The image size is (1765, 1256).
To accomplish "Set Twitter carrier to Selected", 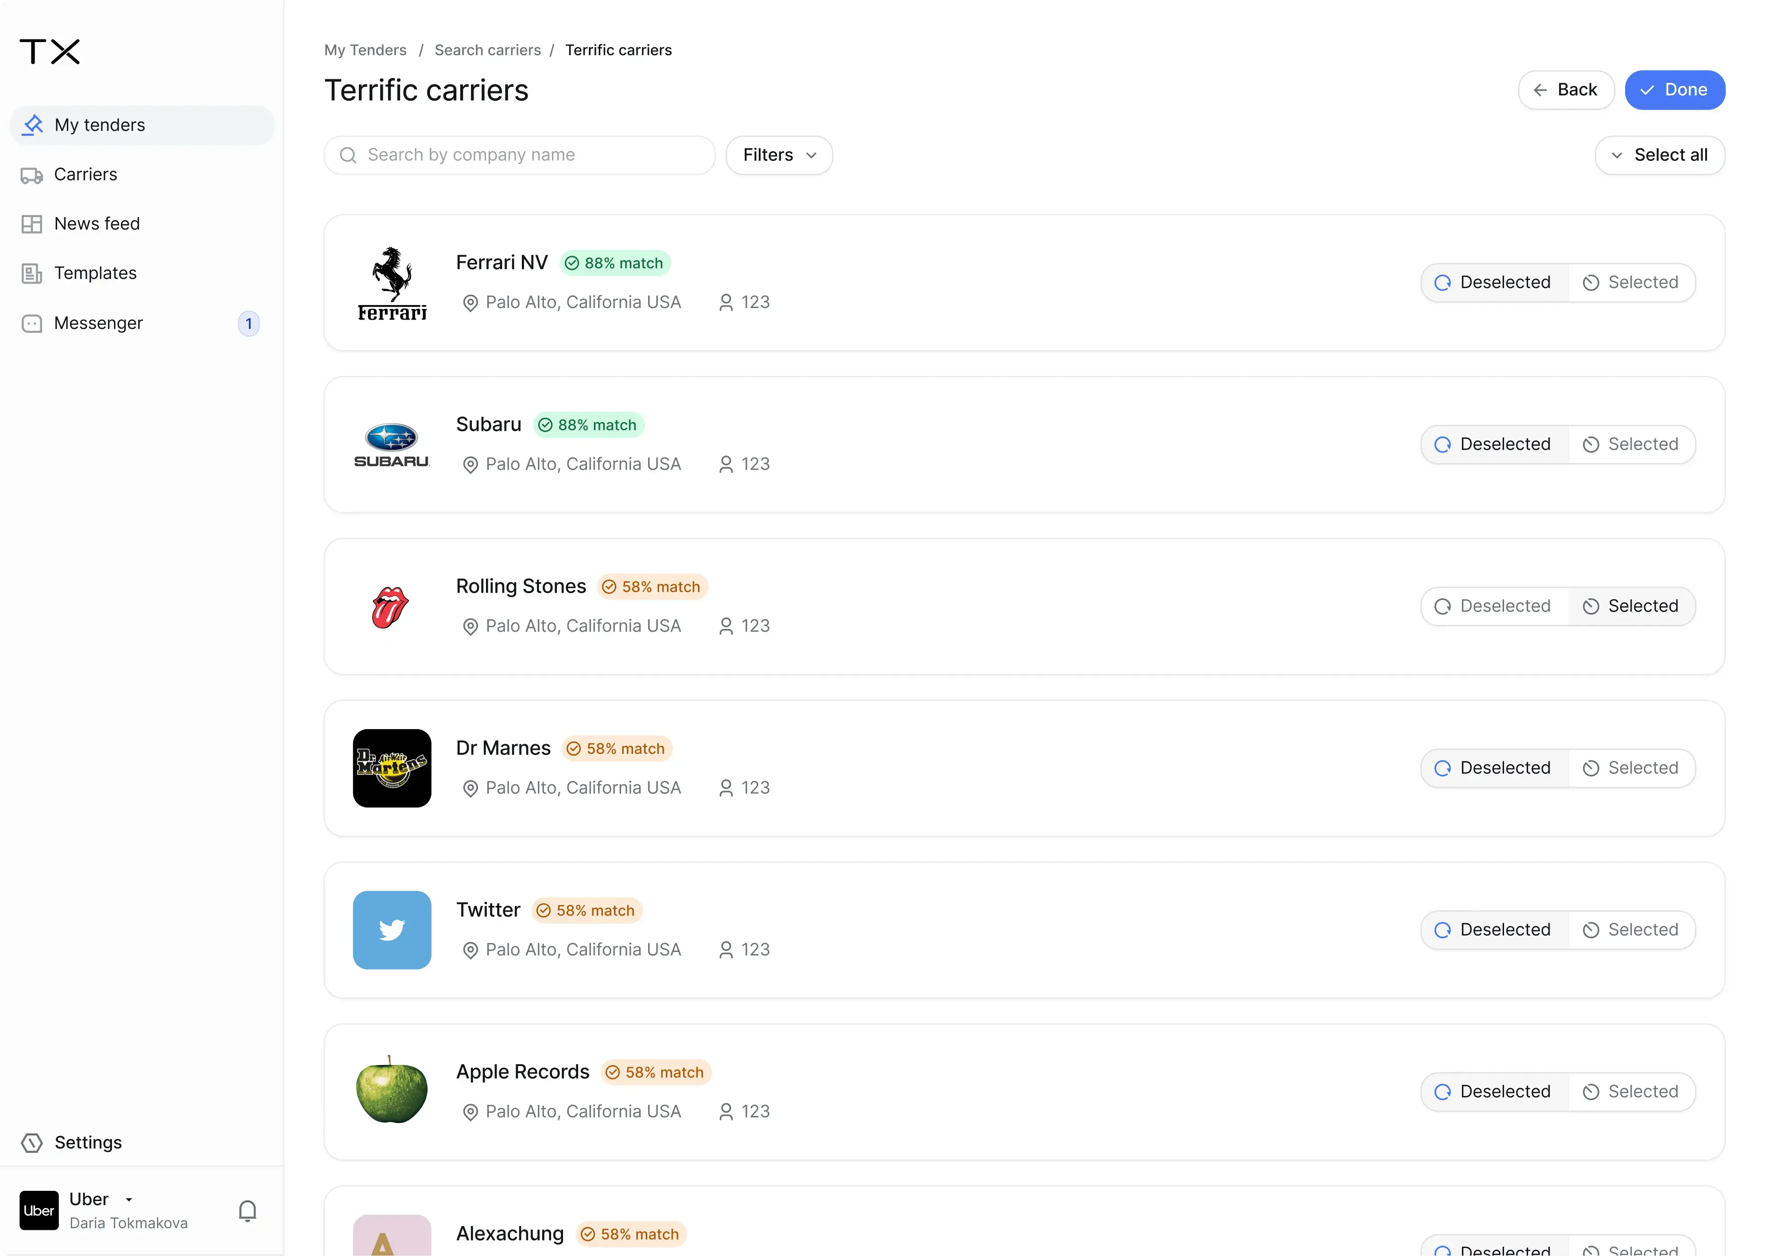I will pos(1631,930).
